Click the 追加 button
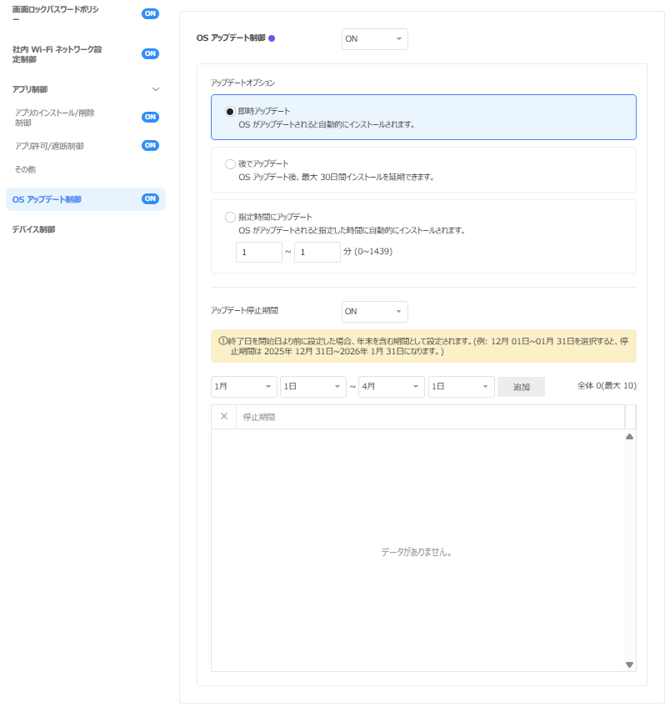Image resolution: width=670 pixels, height=707 pixels. (522, 387)
